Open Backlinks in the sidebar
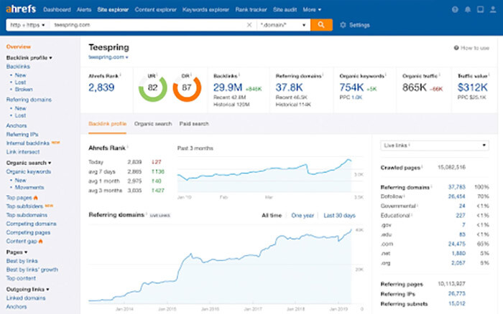503x314 pixels. (18, 66)
